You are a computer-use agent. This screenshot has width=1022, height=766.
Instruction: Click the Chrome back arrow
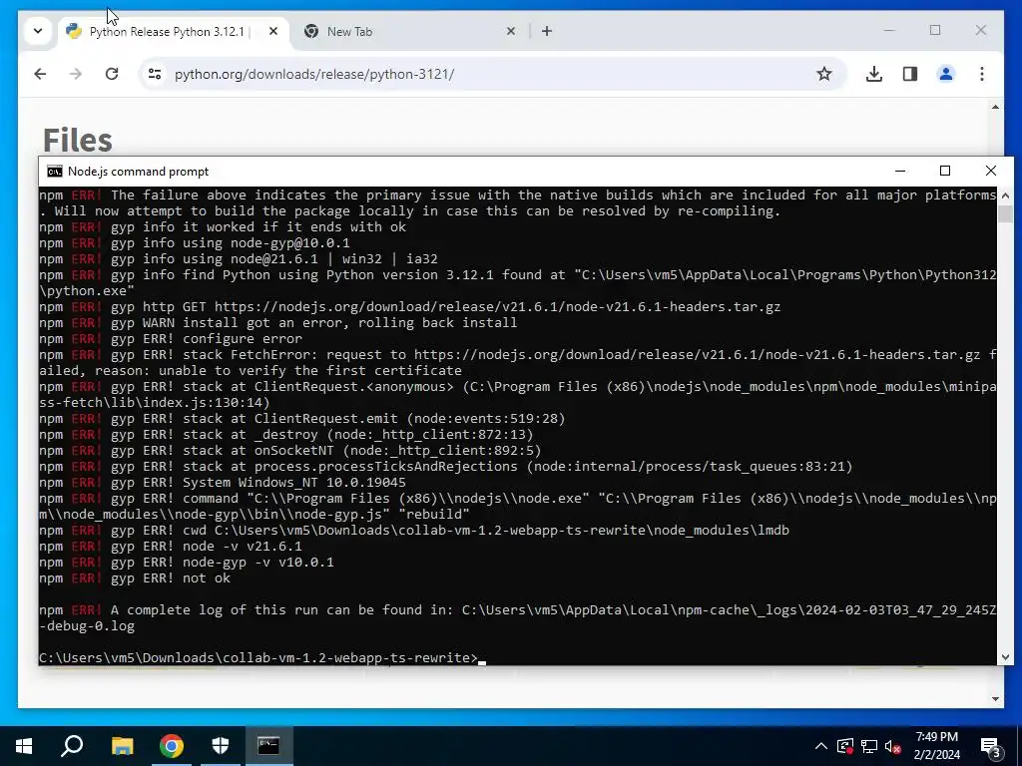click(40, 74)
